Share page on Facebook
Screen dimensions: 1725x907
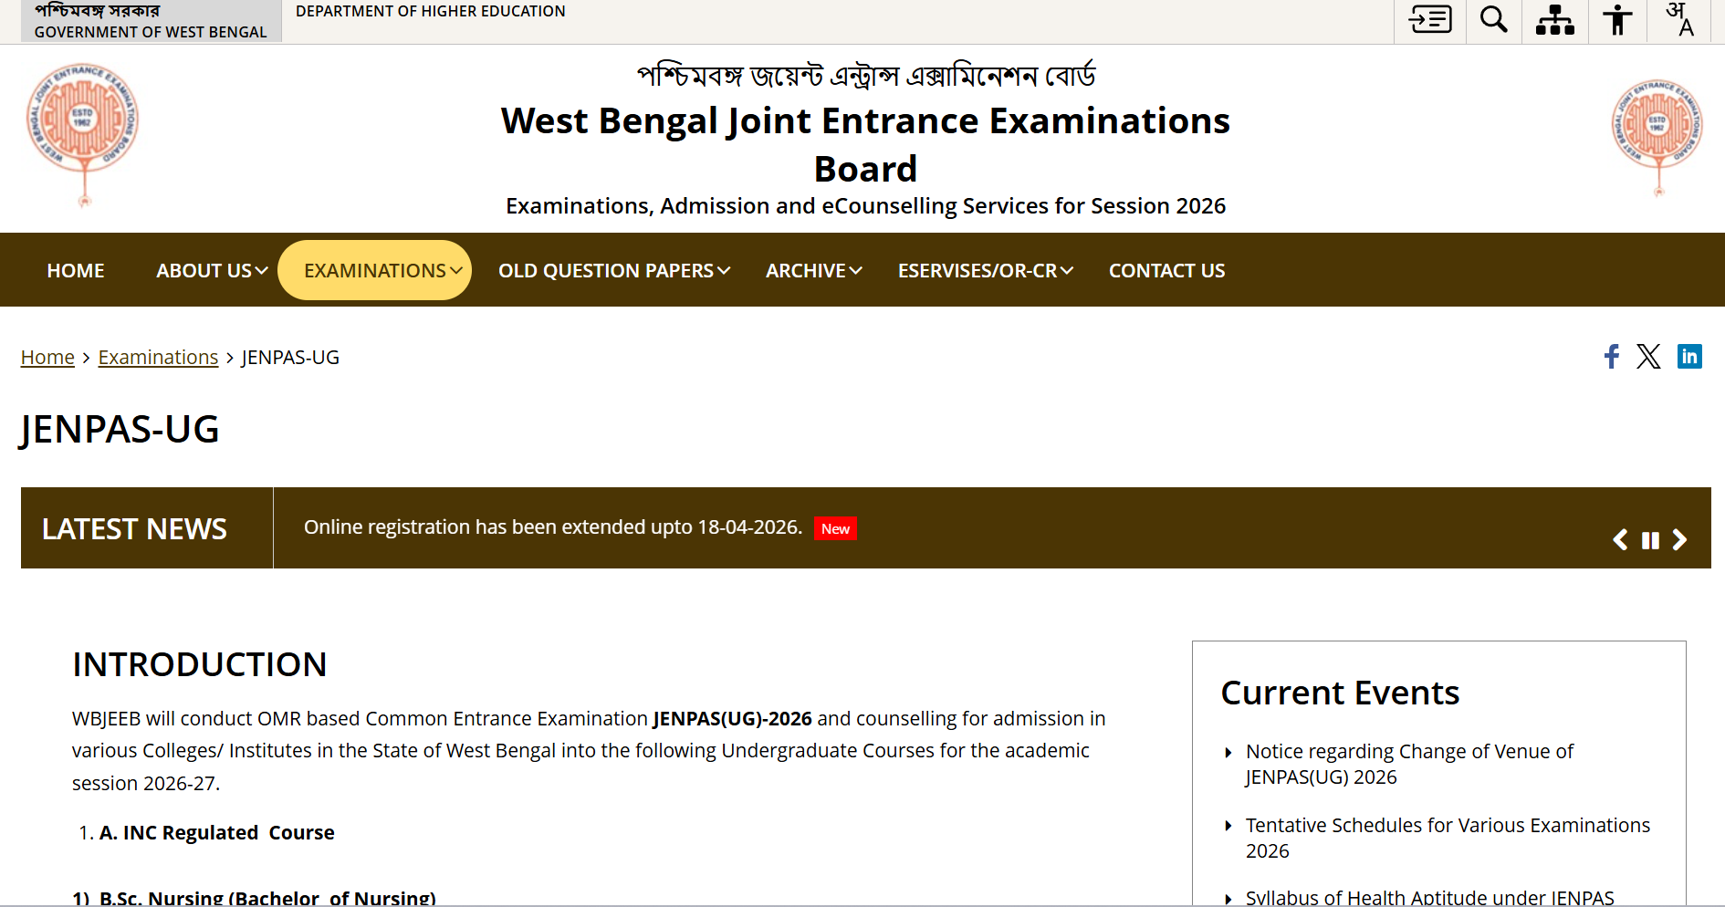coord(1612,357)
